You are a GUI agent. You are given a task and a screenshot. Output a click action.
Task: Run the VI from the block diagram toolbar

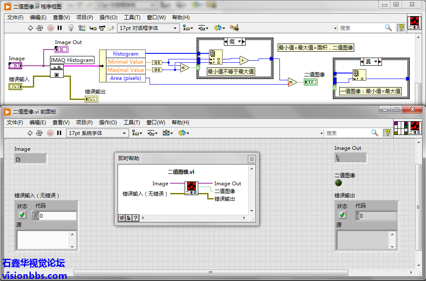(x=30, y=28)
